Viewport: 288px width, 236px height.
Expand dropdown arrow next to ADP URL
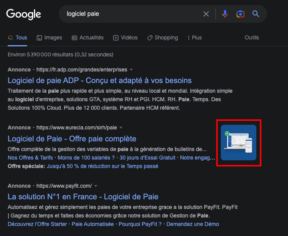tap(131, 70)
